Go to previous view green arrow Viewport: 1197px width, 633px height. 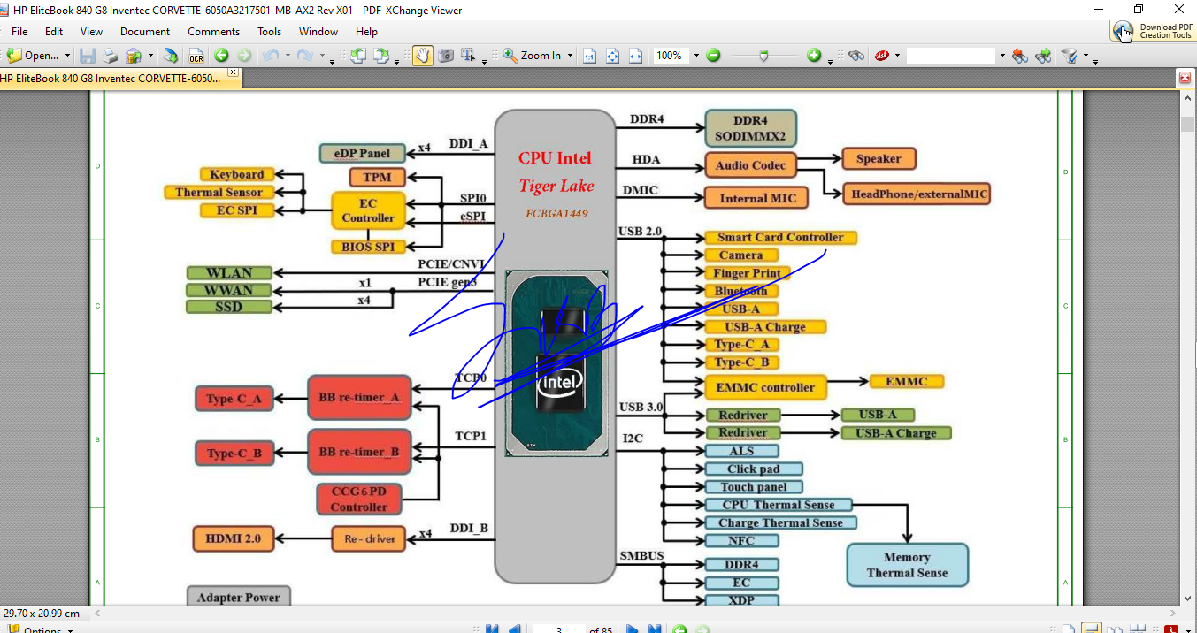coord(221,55)
